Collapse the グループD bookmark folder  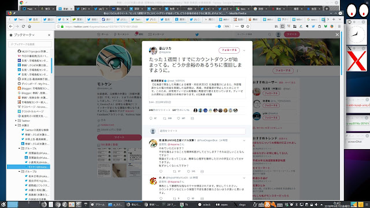point(19,172)
